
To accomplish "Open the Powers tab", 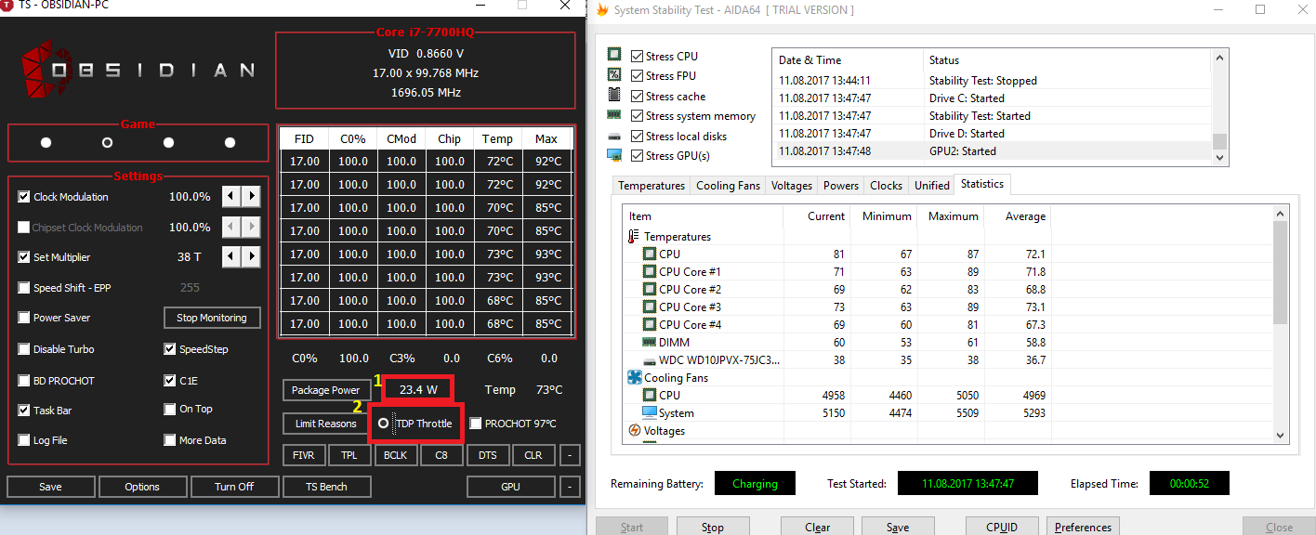I will coord(841,186).
